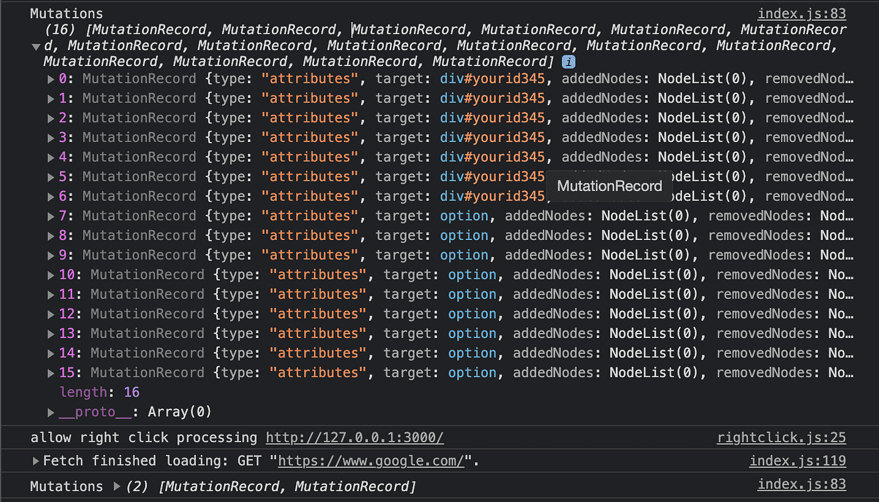Follow the http://127.0.0.1:3000/ link
The width and height of the screenshot is (879, 502).
pos(355,438)
